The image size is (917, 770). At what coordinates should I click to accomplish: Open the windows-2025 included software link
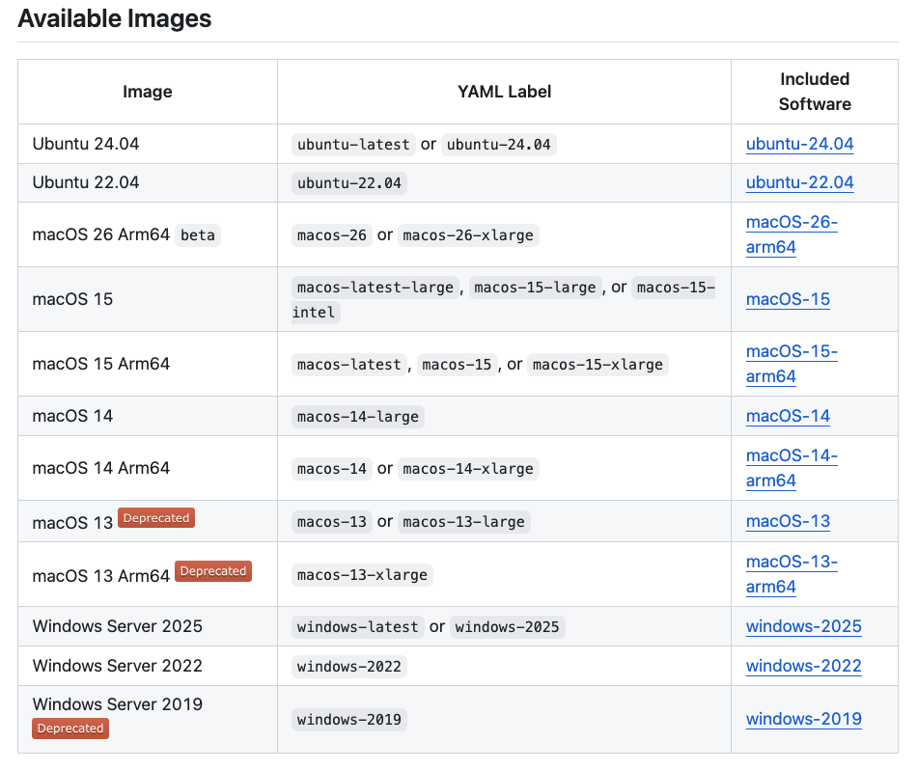803,626
